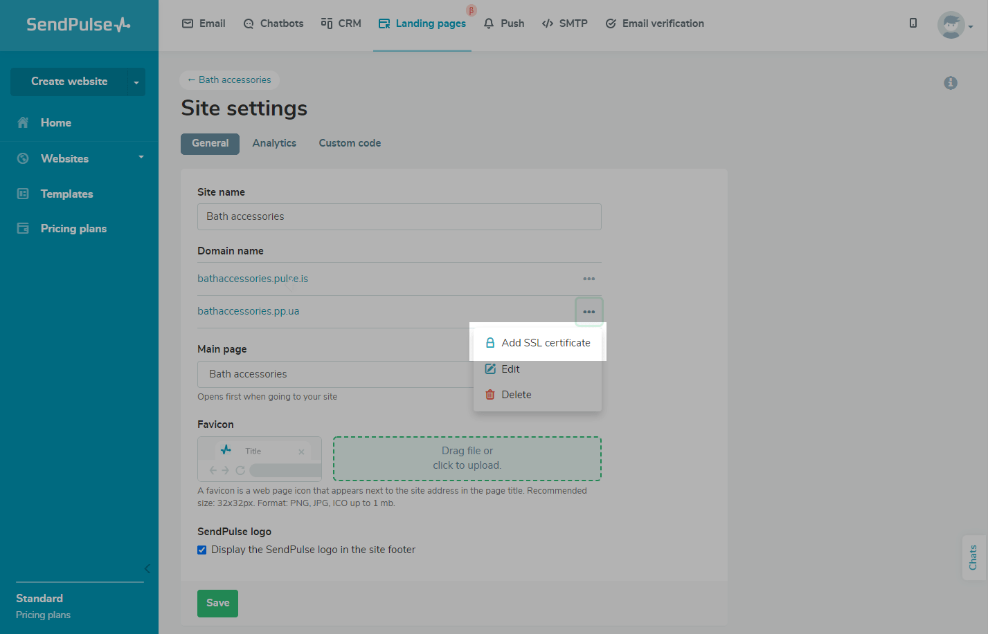
Task: Click the Home icon in sidebar
Action: [x=23, y=122]
